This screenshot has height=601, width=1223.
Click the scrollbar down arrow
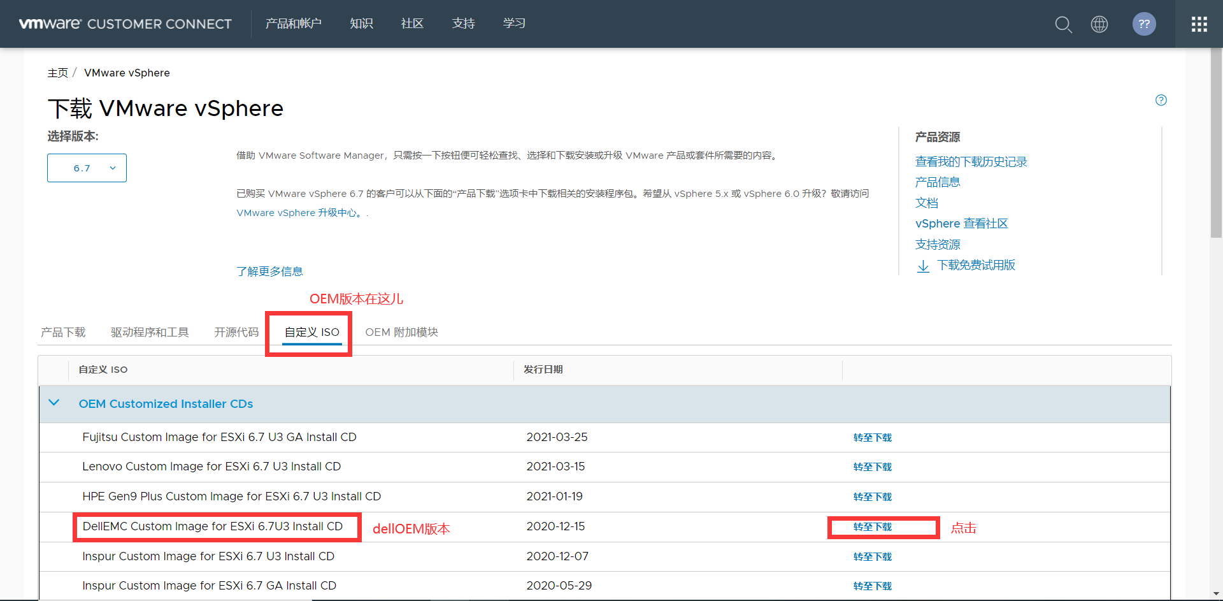click(x=1216, y=594)
